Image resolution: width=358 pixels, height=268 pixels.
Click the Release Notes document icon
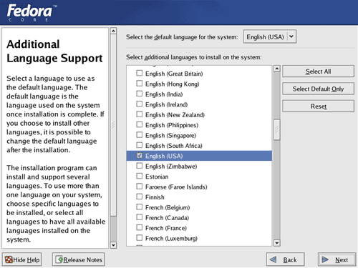pos(59,259)
